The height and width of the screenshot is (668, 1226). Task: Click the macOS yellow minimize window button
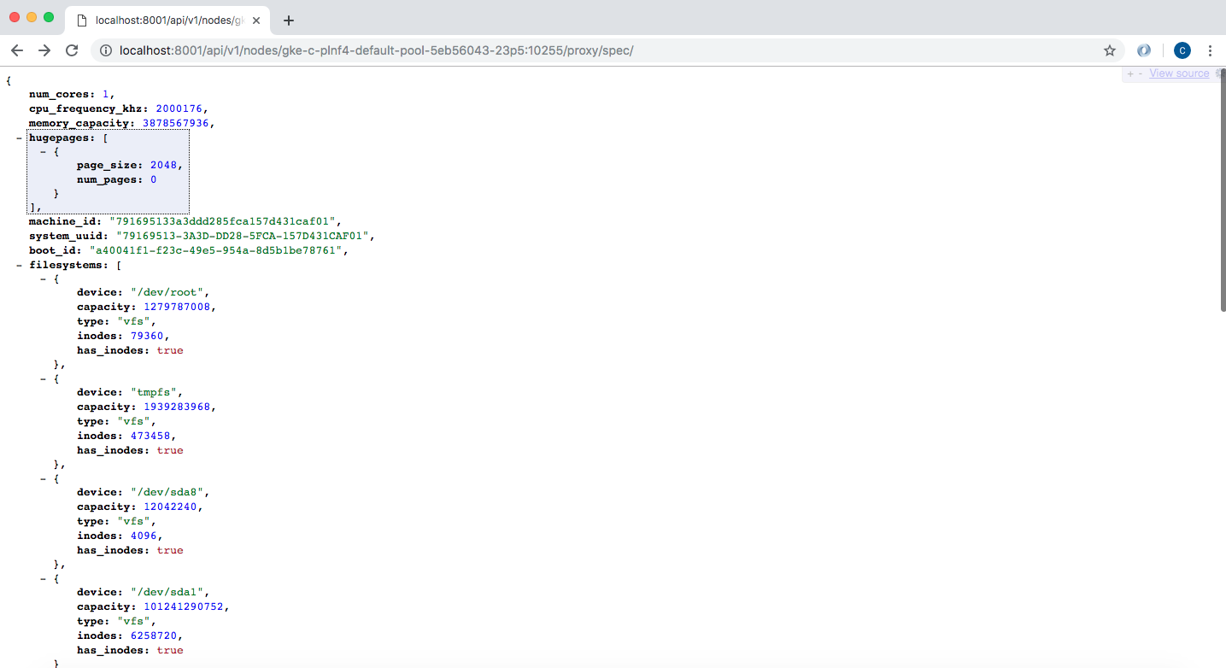[x=32, y=17]
